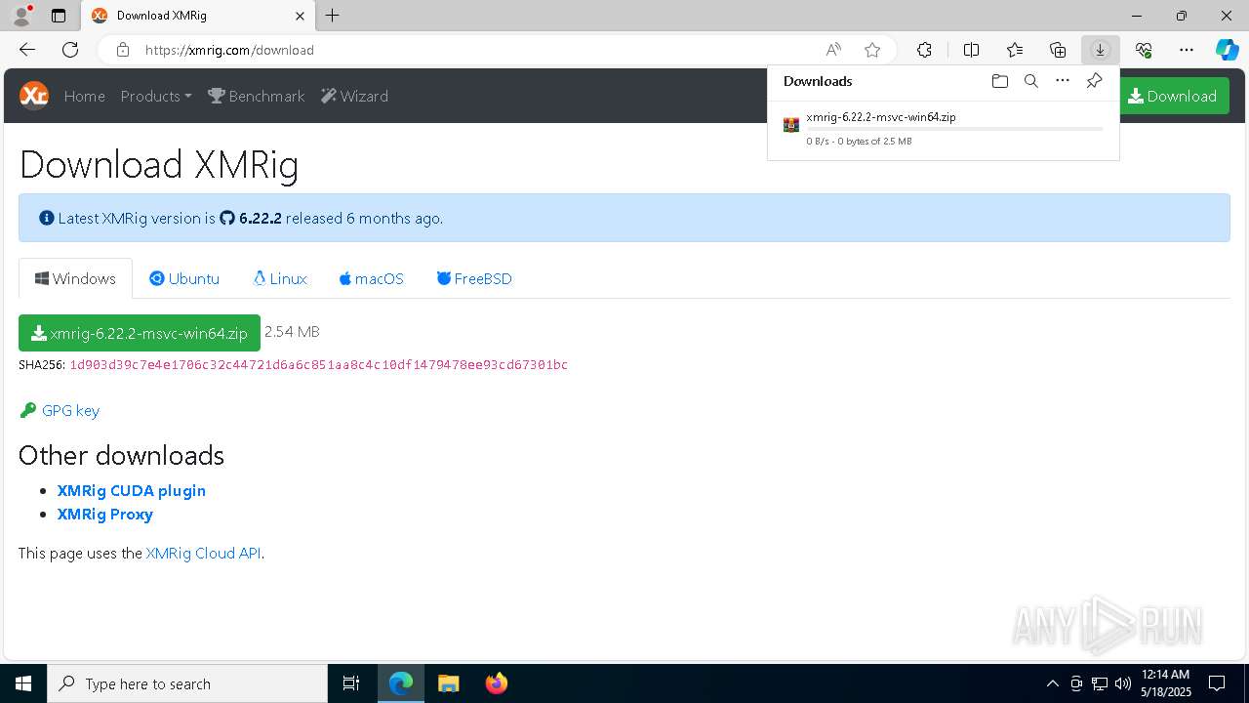This screenshot has width=1249, height=703.
Task: Open Extensions puzzle icon
Action: pyautogui.click(x=924, y=50)
